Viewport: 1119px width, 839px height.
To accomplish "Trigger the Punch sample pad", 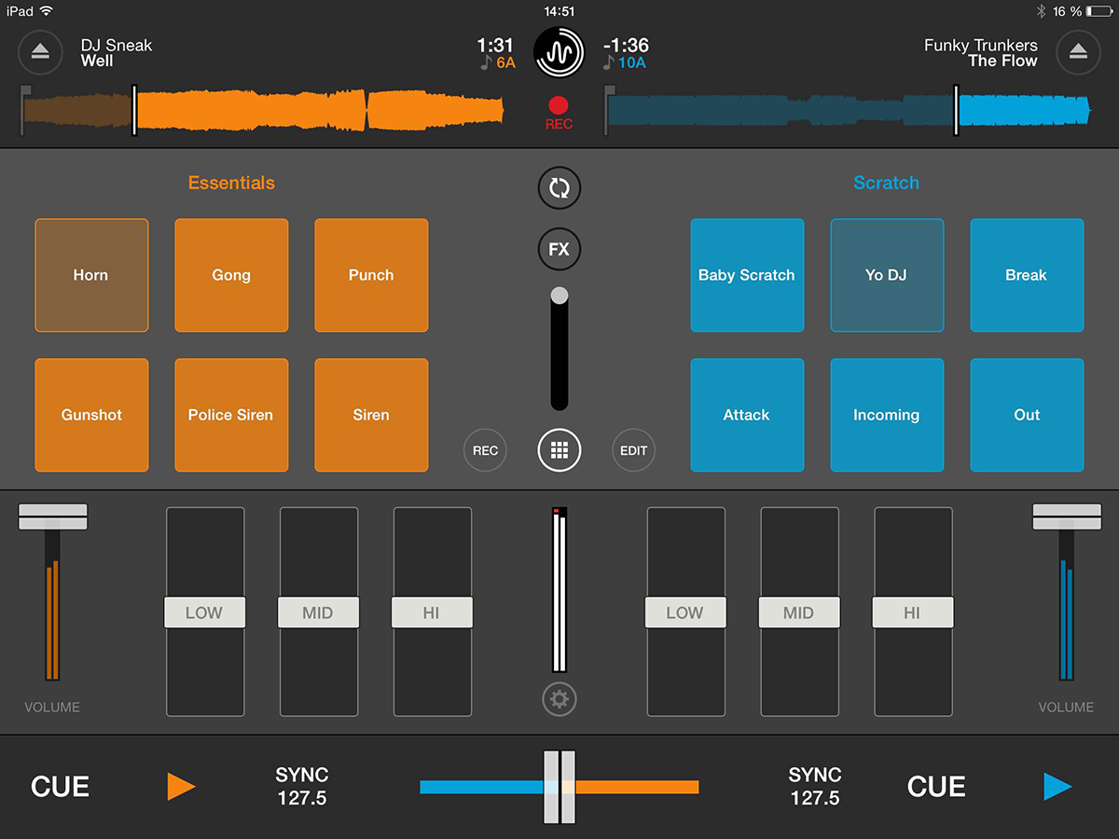I will pyautogui.click(x=371, y=275).
